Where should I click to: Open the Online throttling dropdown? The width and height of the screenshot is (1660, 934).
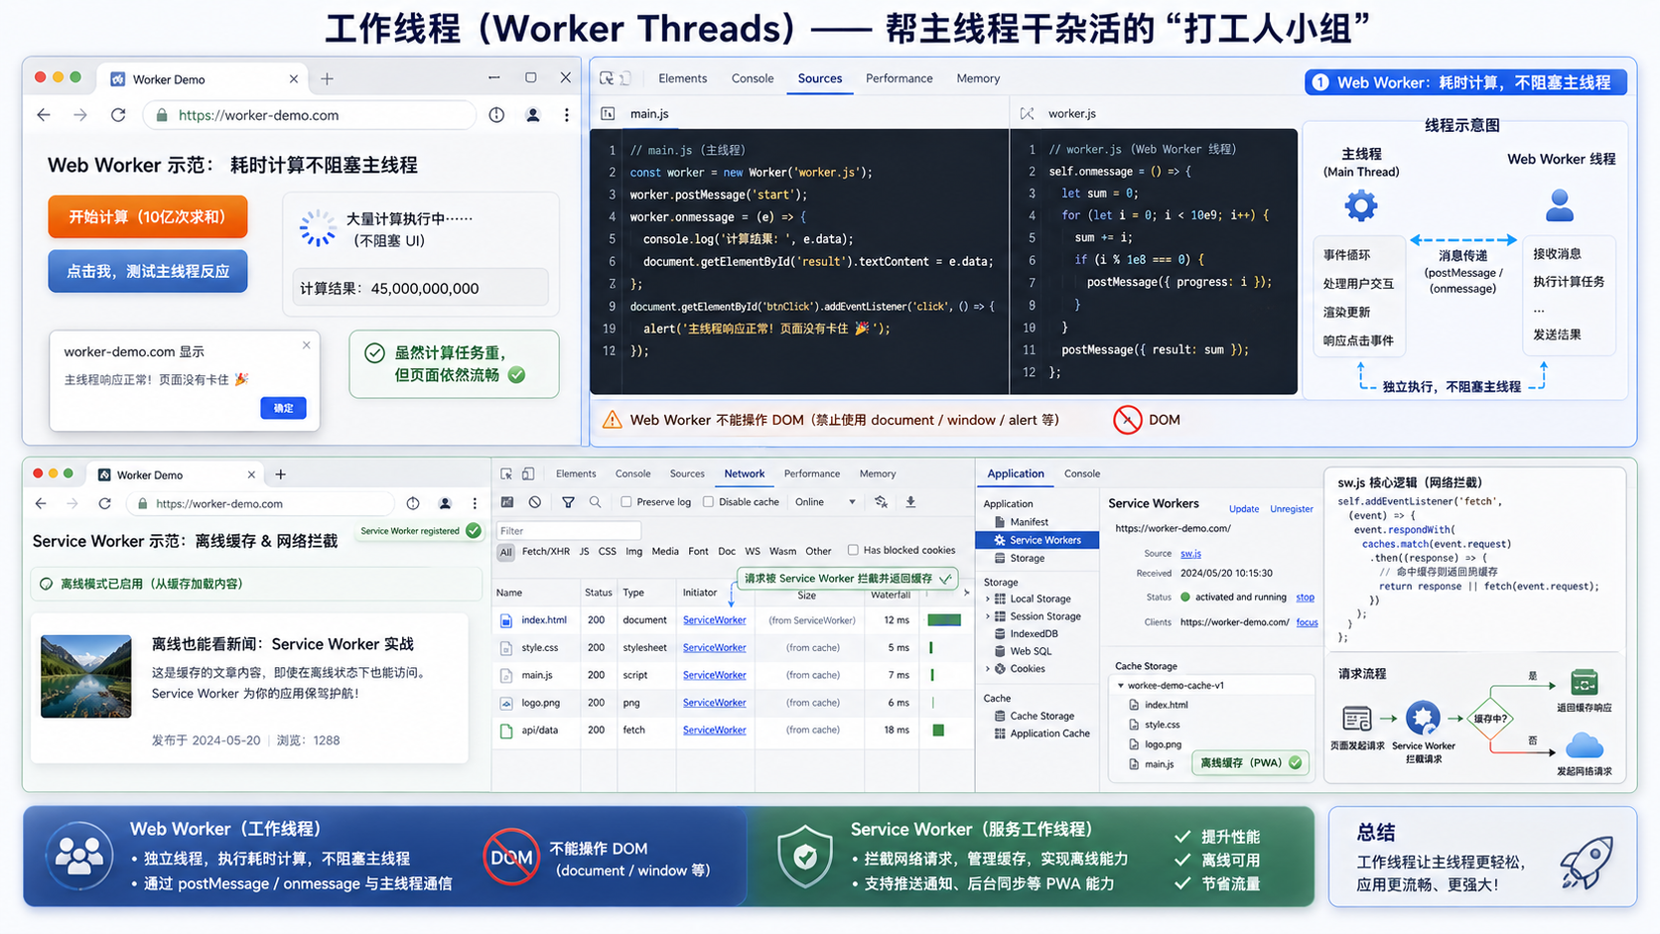pos(825,502)
